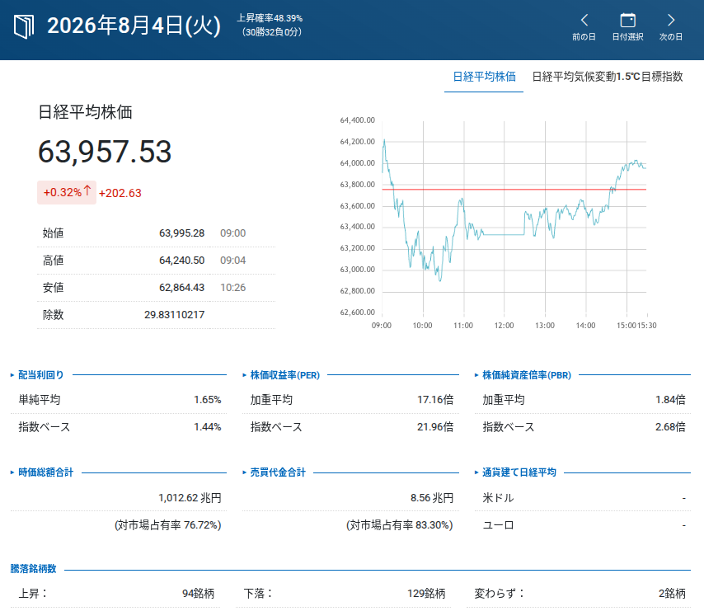Click the PER 指数ベース 21.96倍 value

435,427
